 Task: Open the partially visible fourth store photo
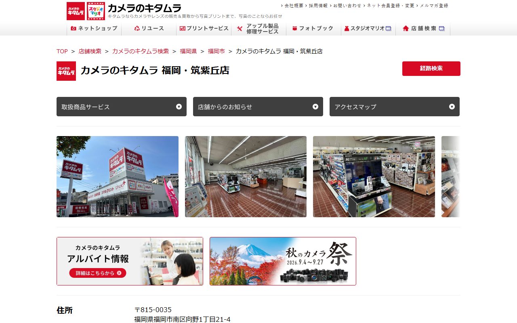pyautogui.click(x=451, y=176)
